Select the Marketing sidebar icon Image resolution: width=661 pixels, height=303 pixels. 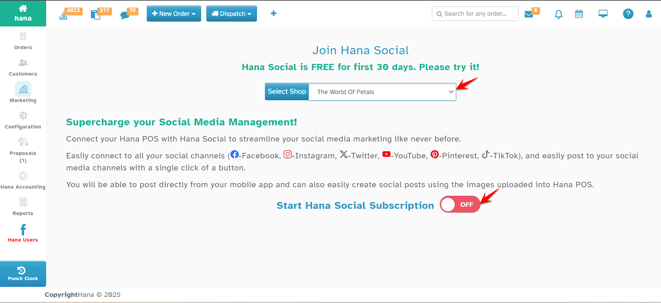click(x=23, y=89)
